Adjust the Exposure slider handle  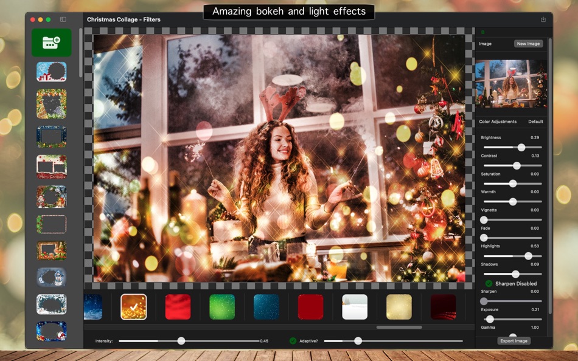click(490, 320)
